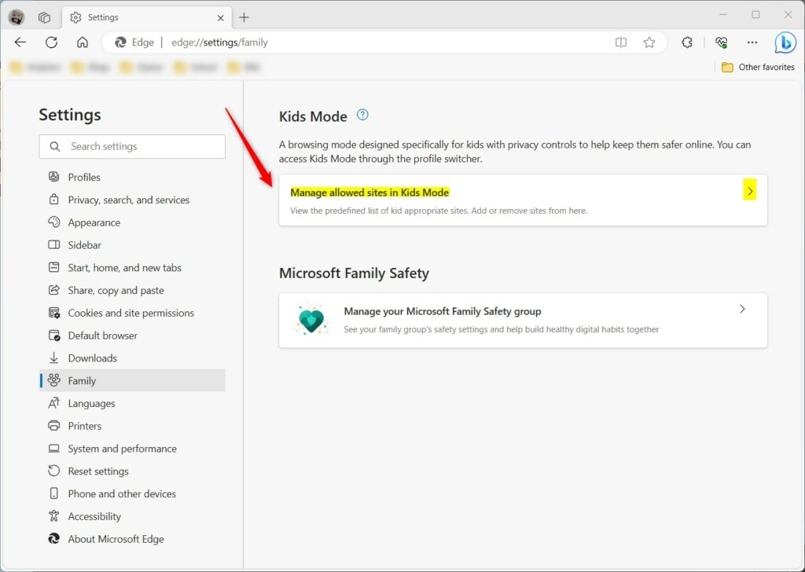Expand Manage allowed sites chevron

[750, 192]
